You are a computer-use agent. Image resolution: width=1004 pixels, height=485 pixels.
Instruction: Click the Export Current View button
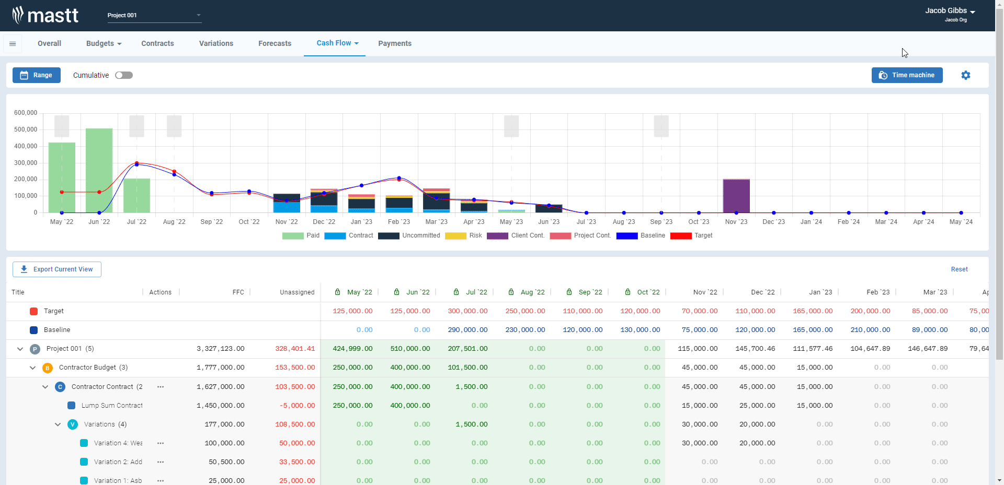pyautogui.click(x=56, y=269)
